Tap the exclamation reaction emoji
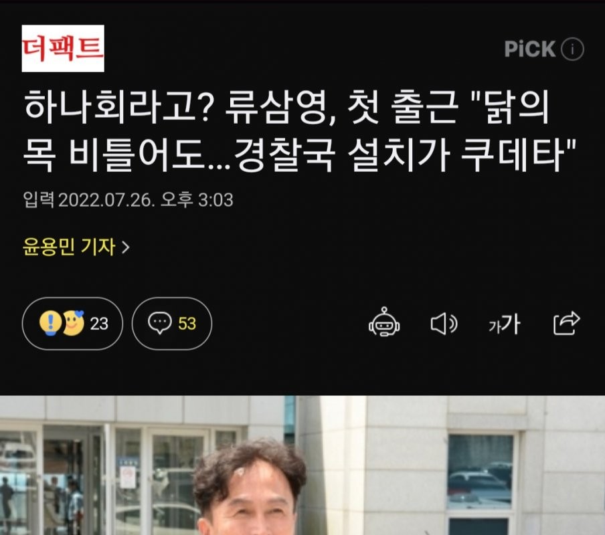The image size is (605, 535). (x=51, y=323)
